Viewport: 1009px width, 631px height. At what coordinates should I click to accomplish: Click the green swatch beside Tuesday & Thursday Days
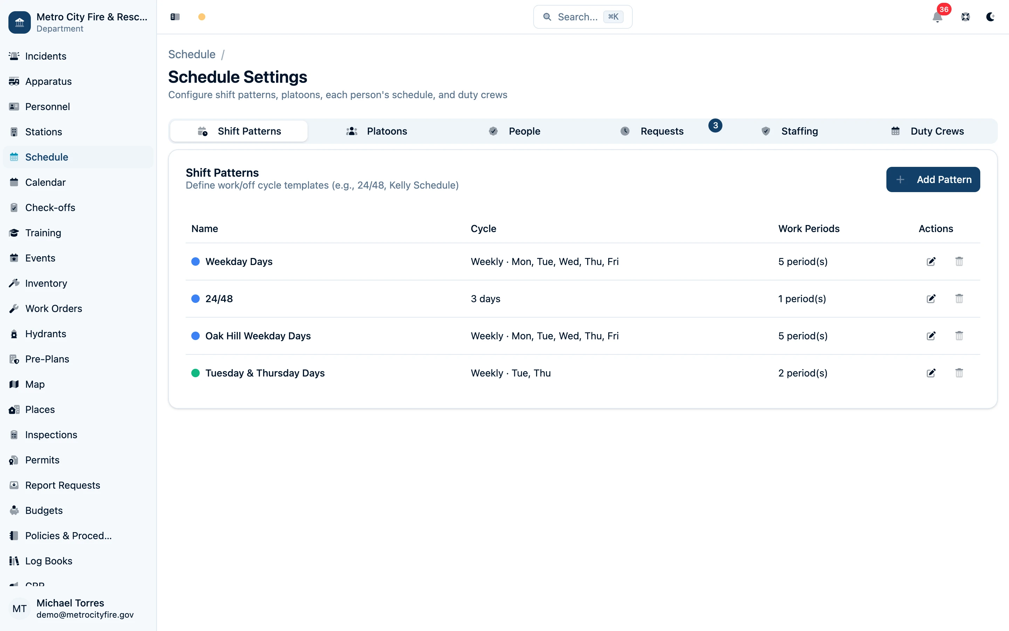click(x=195, y=373)
